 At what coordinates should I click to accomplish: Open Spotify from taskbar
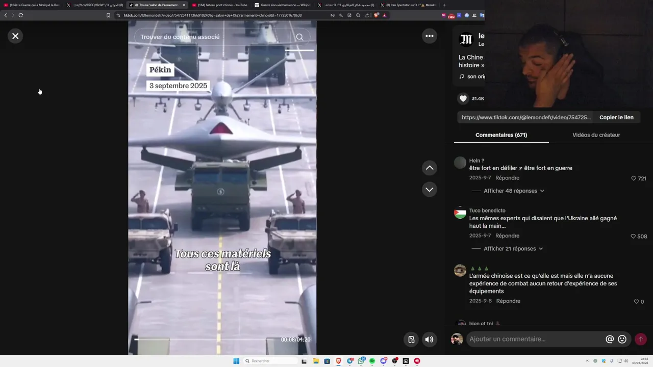[372, 361]
